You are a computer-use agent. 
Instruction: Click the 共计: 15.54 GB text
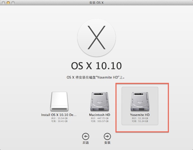[x=59, y=119]
